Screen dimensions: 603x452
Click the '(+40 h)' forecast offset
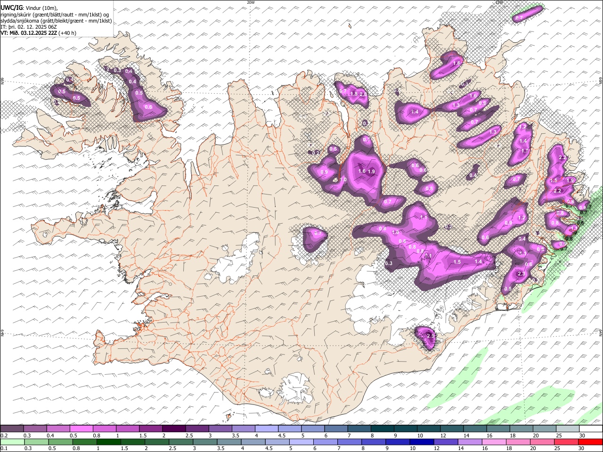(x=67, y=33)
